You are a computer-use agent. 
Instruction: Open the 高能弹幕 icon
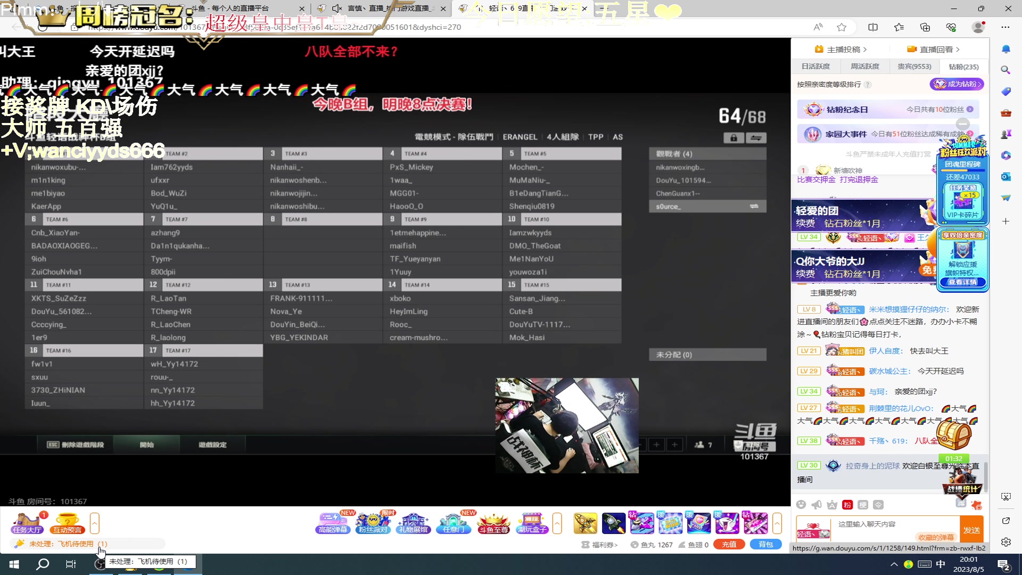(x=334, y=523)
